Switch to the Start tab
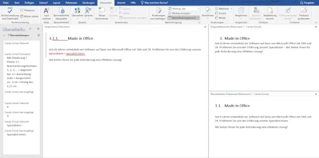 (x=17, y=3)
